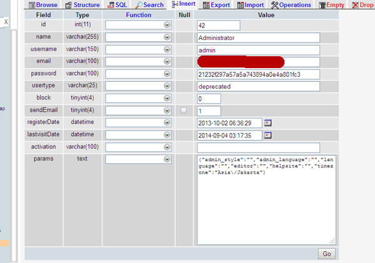Open the Function dropdown for params
375x263 pixels.
click(138, 159)
